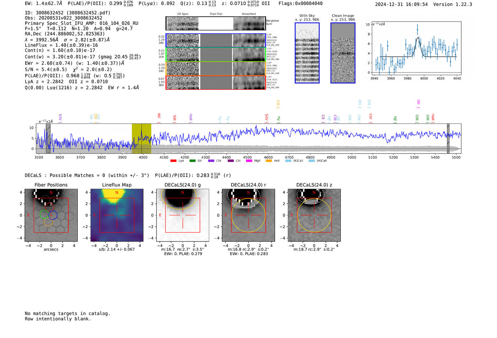Select the blue-bordered 2D spectrum row
Image resolution: width=497 pixels, height=338 pixels.
coord(215,40)
